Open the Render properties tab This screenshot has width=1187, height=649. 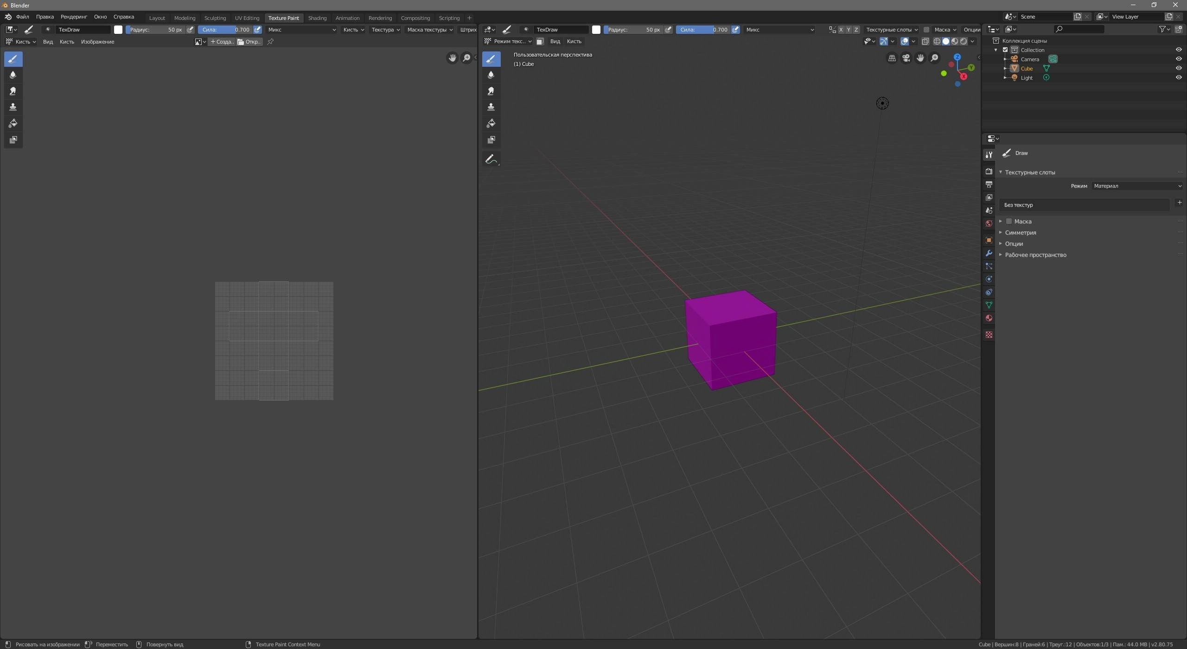click(989, 172)
